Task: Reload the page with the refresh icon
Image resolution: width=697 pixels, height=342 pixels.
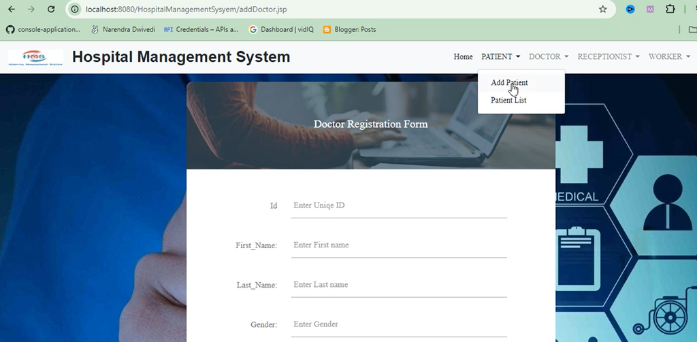Action: click(51, 9)
